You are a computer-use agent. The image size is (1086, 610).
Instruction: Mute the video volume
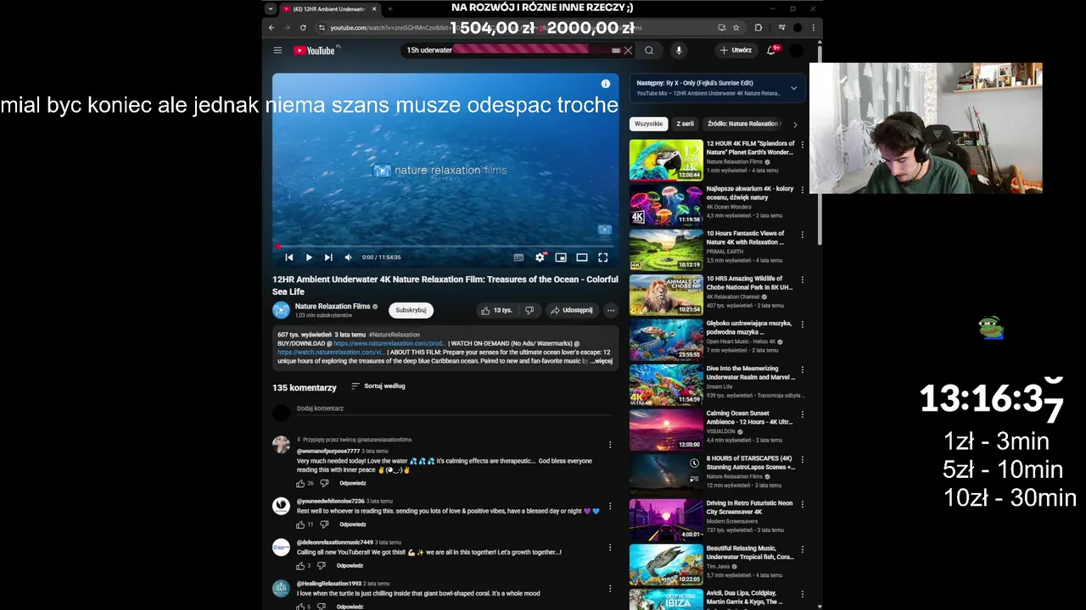coord(348,258)
